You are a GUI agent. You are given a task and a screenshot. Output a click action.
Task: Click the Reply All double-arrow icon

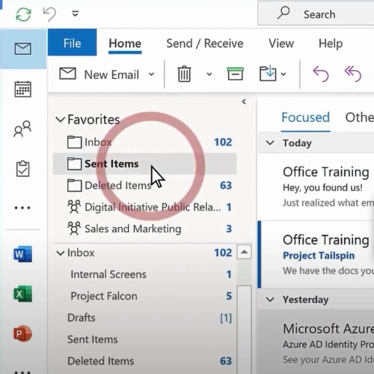tap(353, 74)
